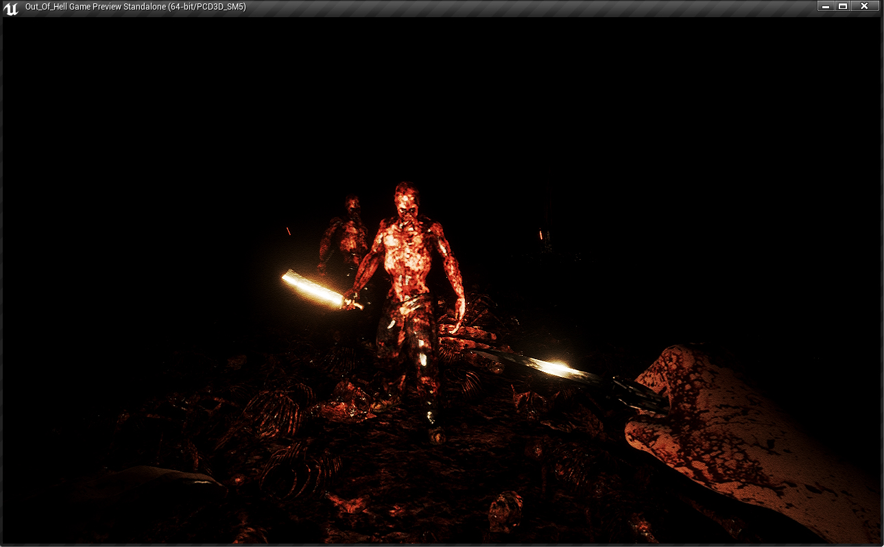Click the ribcage left of the zombie's legs
The image size is (884, 547).
pyautogui.click(x=273, y=410)
